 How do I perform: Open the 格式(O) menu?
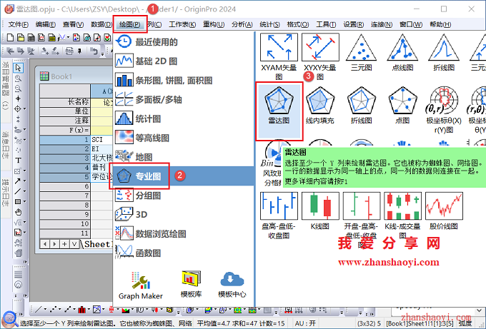(x=298, y=24)
